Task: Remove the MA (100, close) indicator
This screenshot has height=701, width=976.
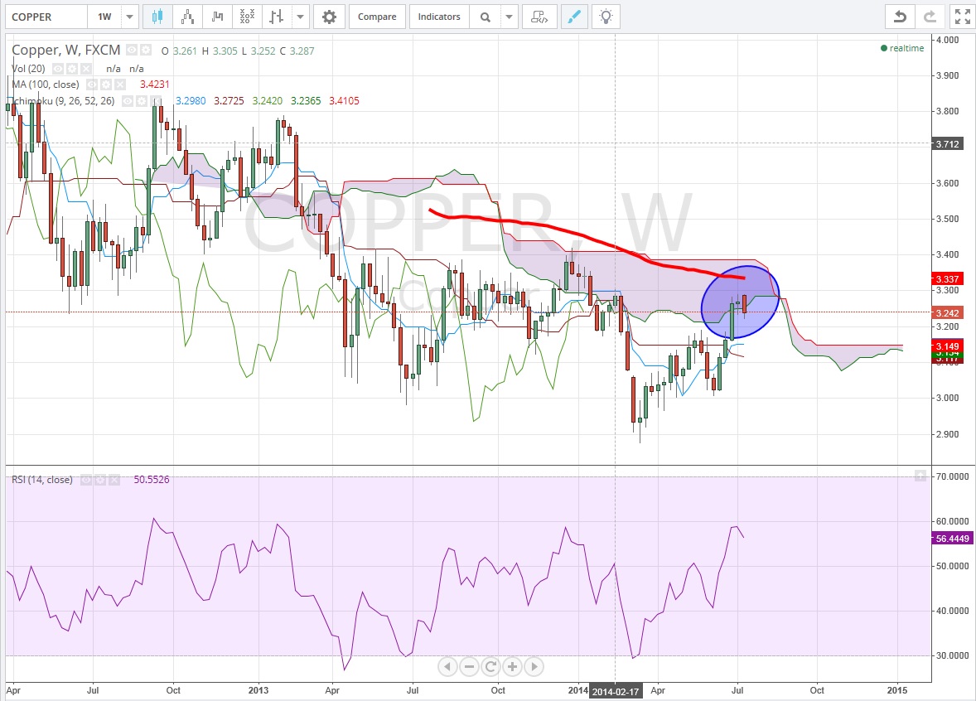Action: coord(119,85)
